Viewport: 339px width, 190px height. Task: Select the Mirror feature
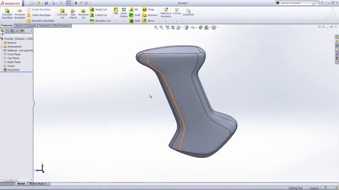click(x=148, y=21)
